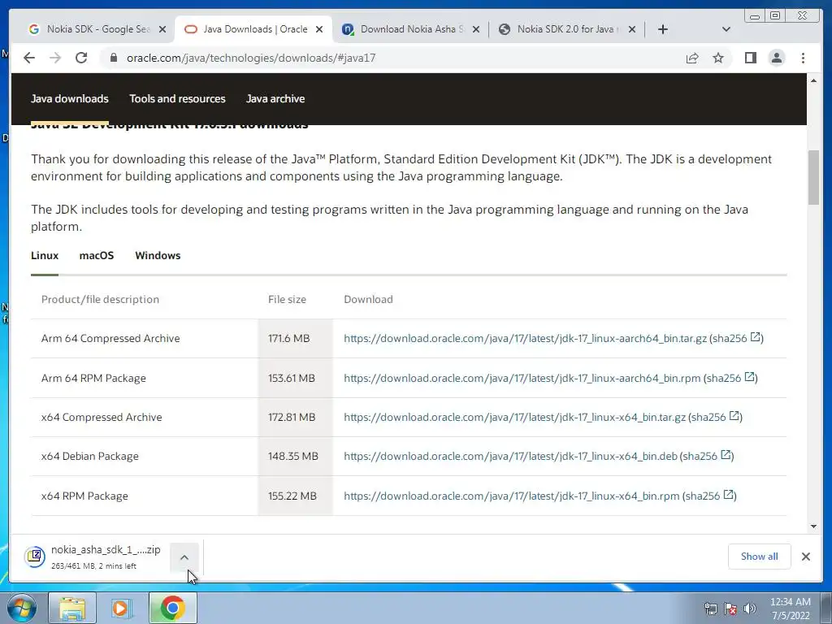Open the Java archive nav item

275,98
